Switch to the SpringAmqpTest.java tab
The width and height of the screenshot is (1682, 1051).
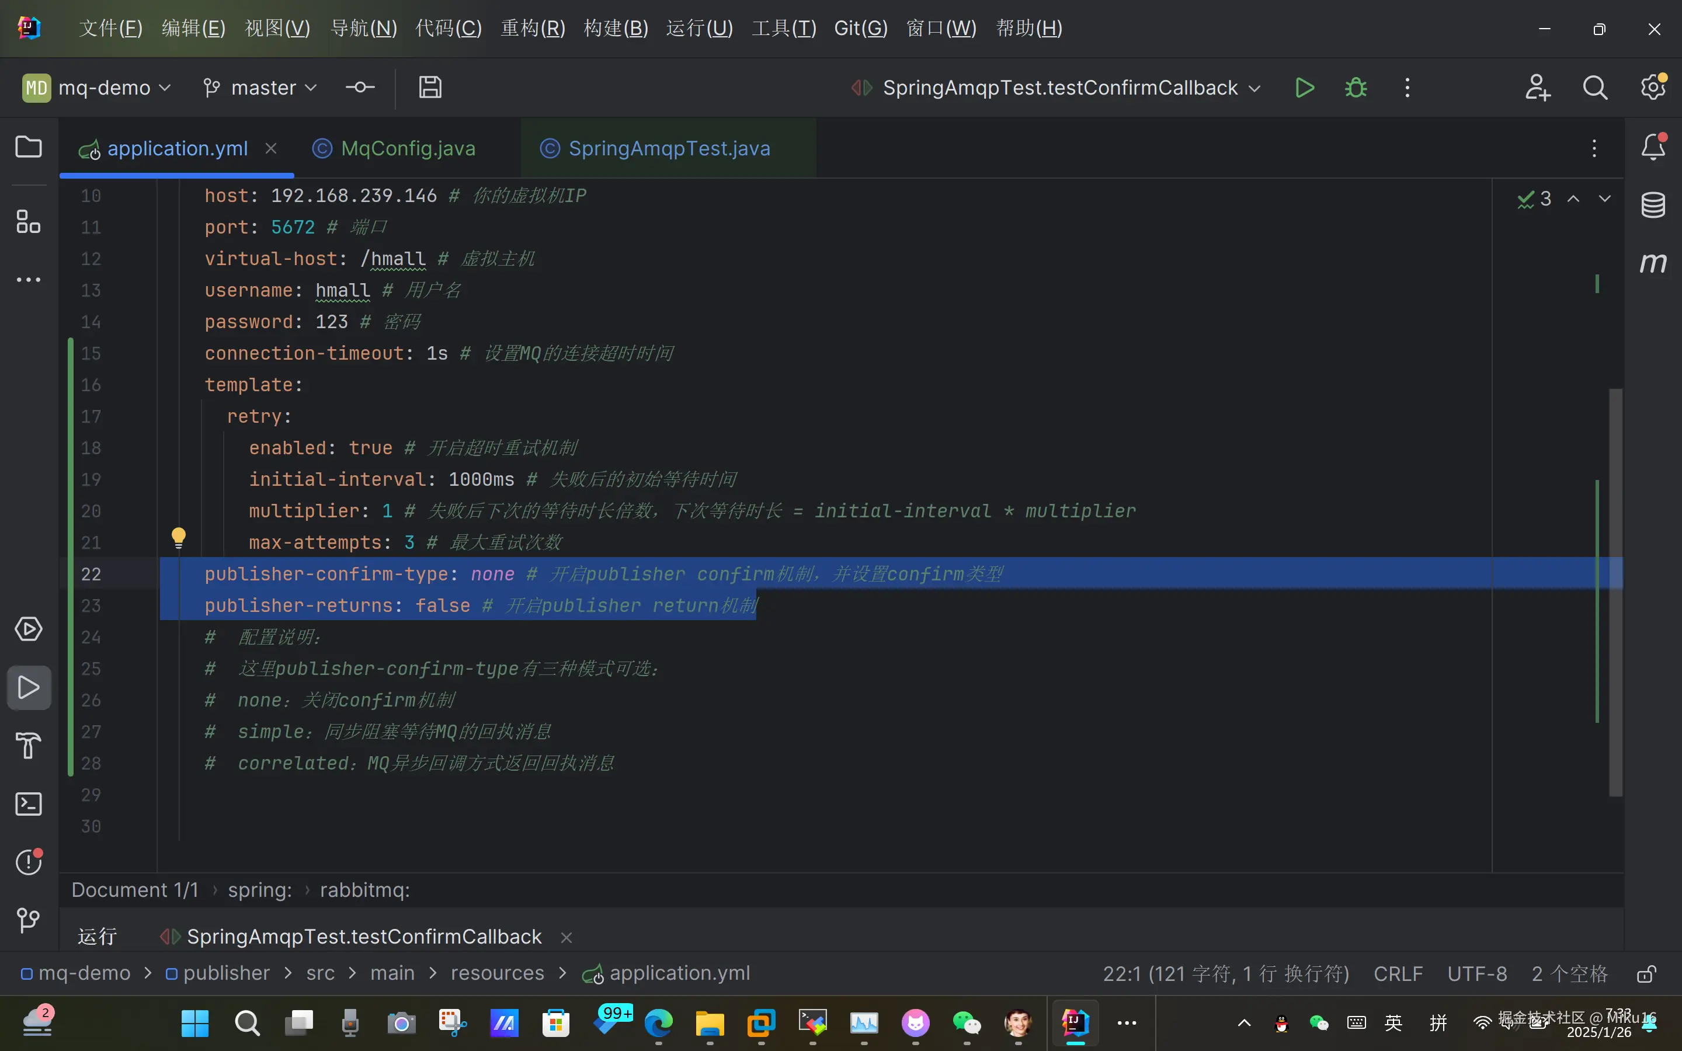point(669,149)
